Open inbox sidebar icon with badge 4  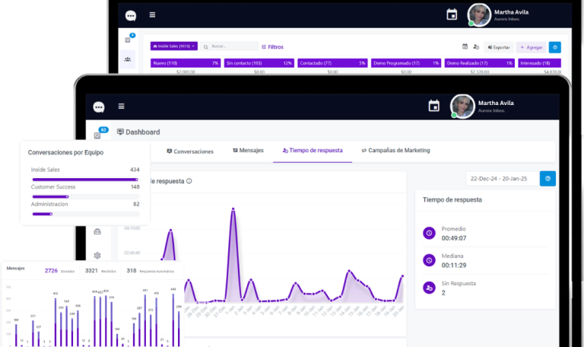(128, 40)
